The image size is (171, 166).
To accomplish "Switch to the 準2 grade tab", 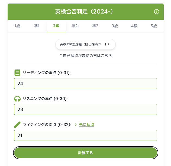I will (95, 26).
